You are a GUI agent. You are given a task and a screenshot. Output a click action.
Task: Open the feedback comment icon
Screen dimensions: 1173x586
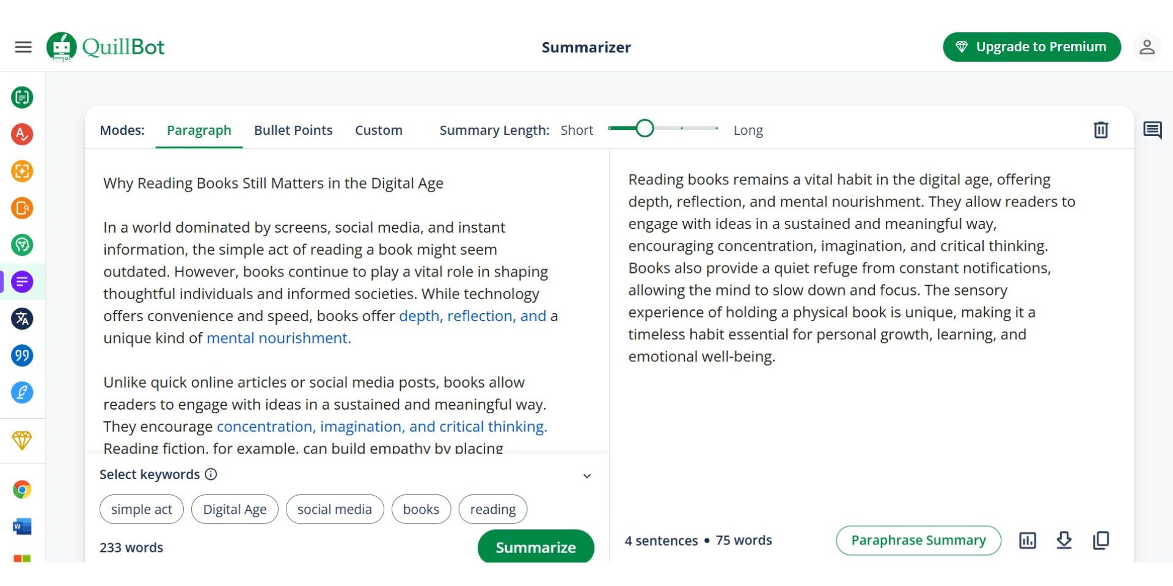tap(1152, 130)
